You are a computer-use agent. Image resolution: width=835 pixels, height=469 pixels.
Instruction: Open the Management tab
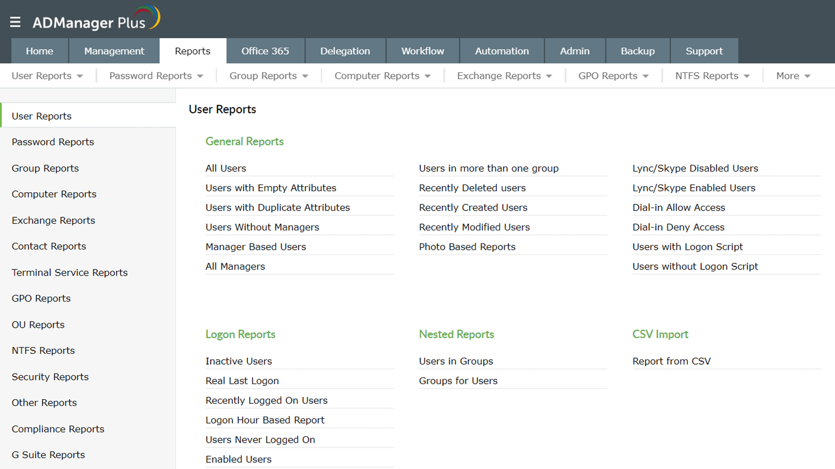pyautogui.click(x=114, y=51)
